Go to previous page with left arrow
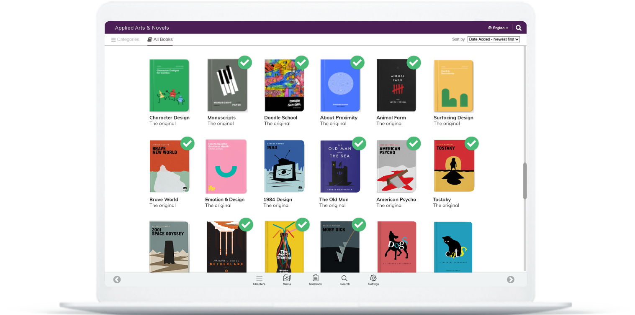 (x=117, y=279)
